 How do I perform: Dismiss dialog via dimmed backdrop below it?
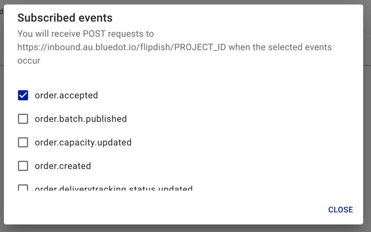(185, 228)
